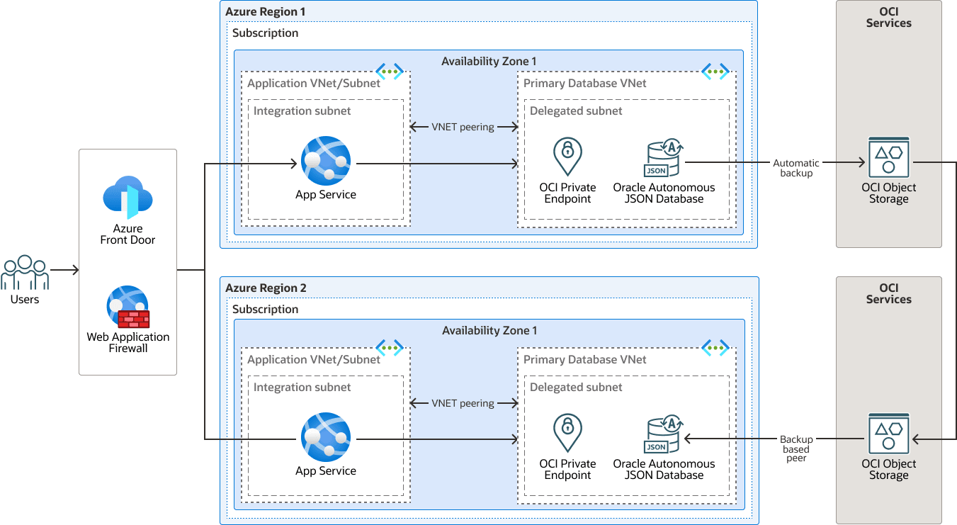Select Autonomous JSON Database icon in Region 2
This screenshot has height=525, width=957.
click(x=664, y=434)
